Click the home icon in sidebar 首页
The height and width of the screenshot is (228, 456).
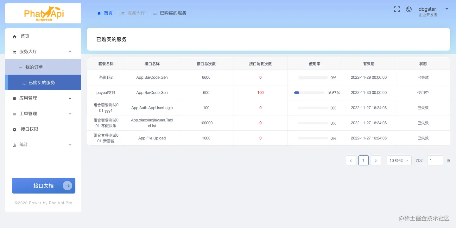pyautogui.click(x=15, y=37)
